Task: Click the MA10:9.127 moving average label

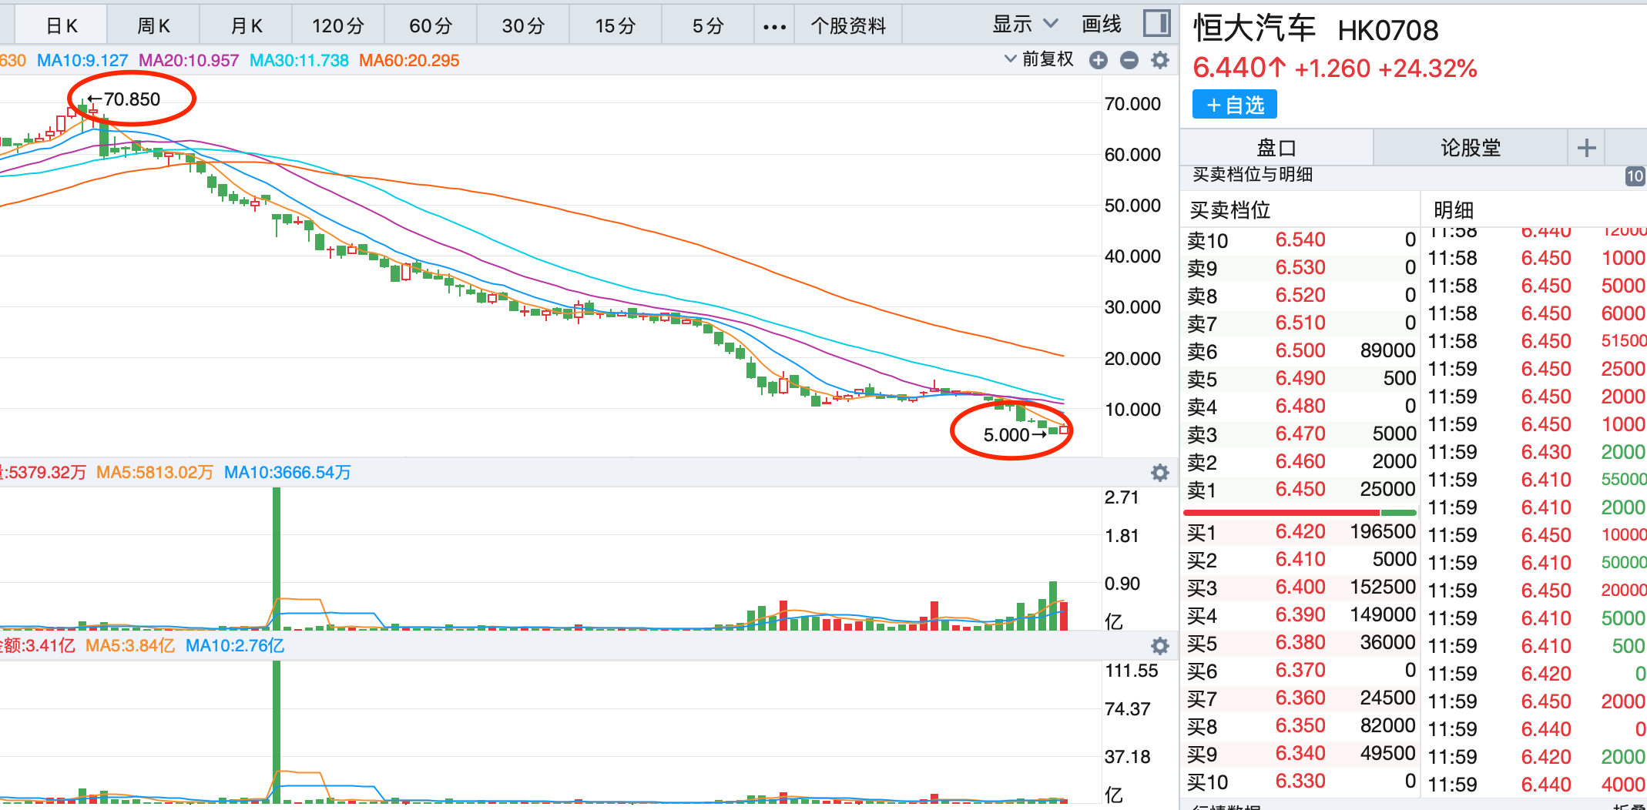Action: point(82,60)
